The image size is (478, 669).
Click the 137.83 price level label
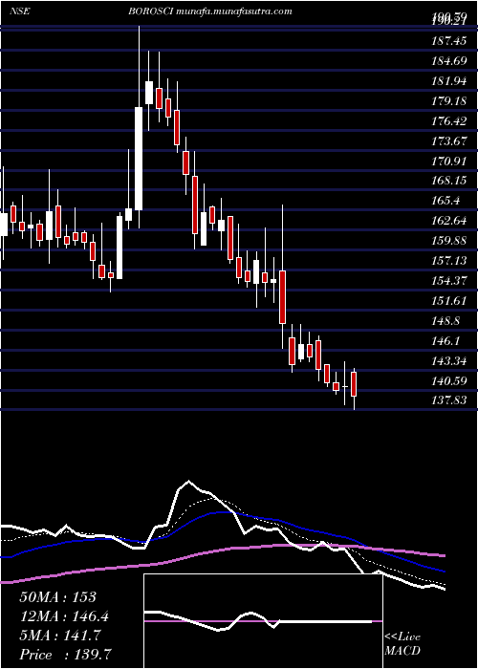[x=449, y=400]
